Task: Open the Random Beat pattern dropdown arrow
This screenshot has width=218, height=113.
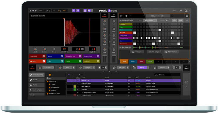Action: [156, 21]
